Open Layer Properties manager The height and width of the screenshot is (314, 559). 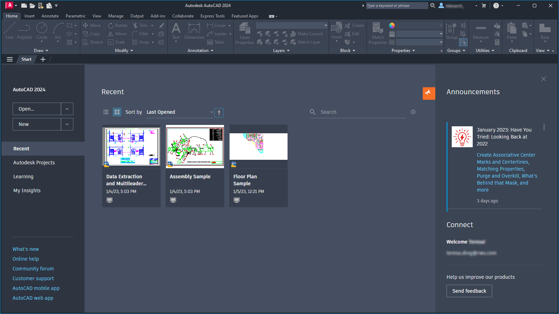click(245, 33)
